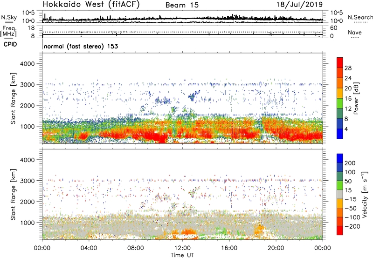This screenshot has height=258, width=373.
Task: Click the 'N.Search' legend label
Action: tap(360, 17)
